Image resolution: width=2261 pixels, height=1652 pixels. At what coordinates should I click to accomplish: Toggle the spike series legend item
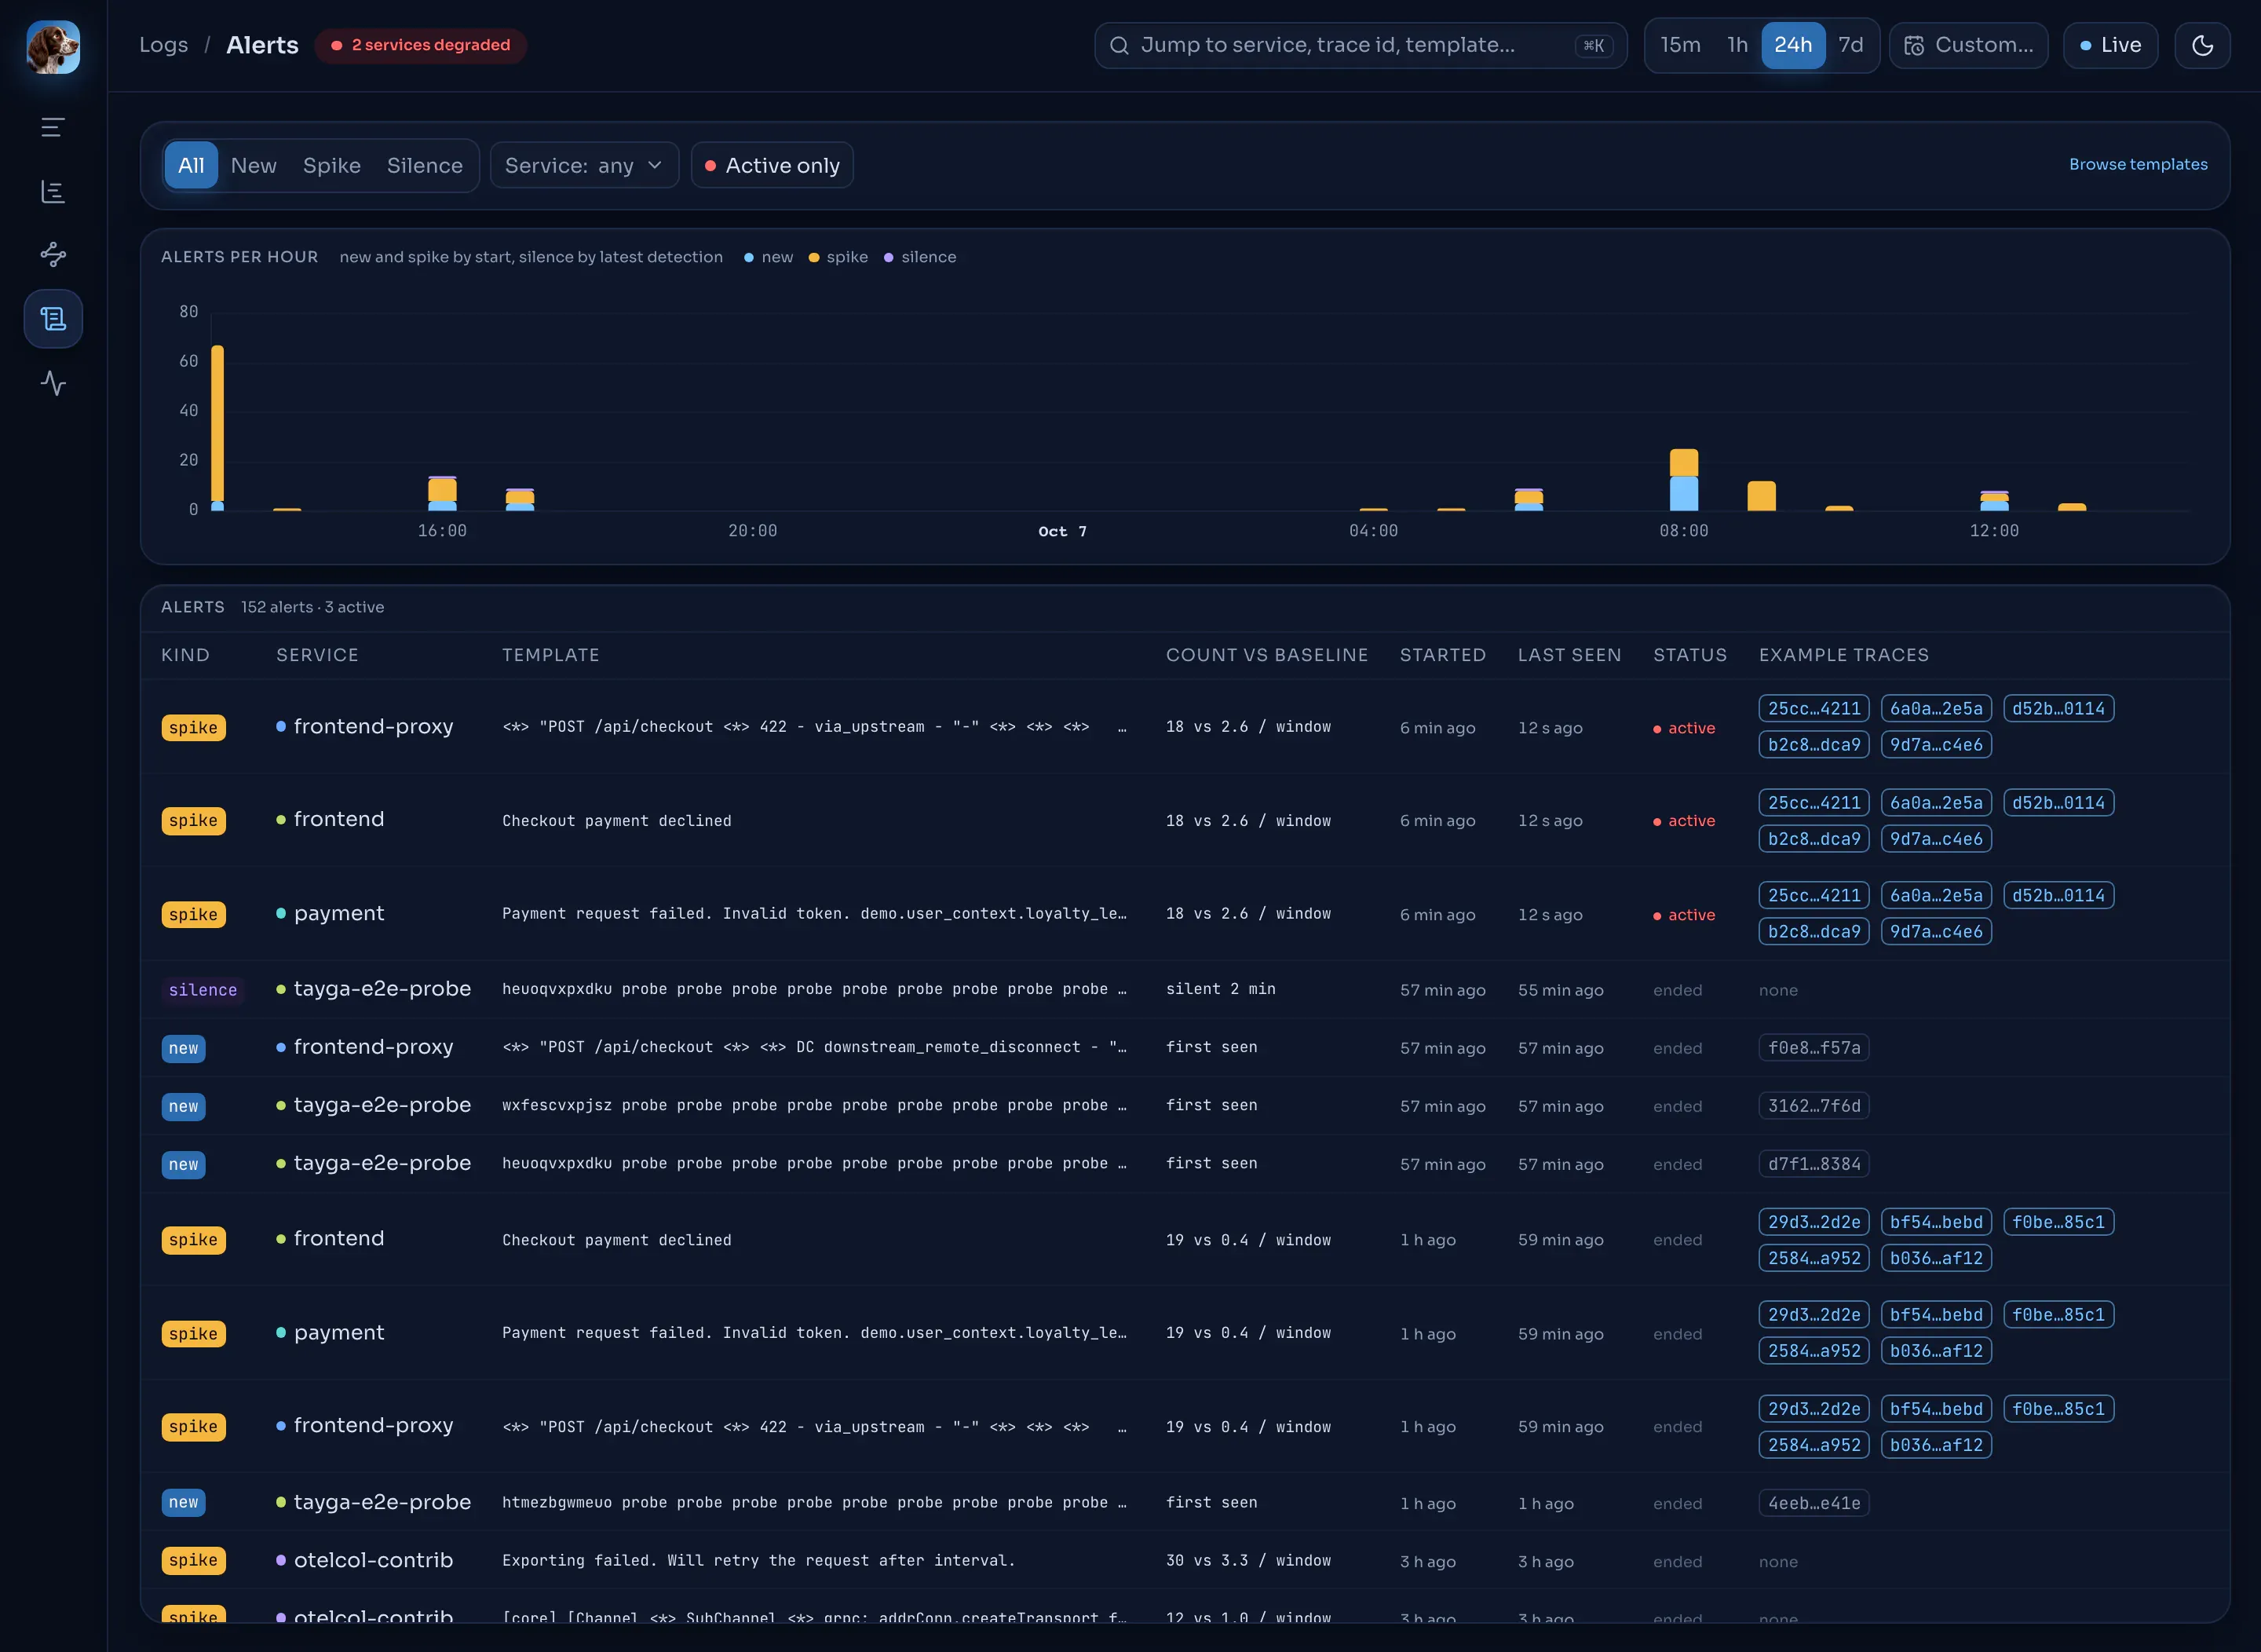coord(838,257)
